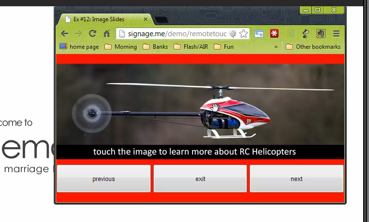Viewport: 369px width, 222px height.
Task: Click the browser forward arrow
Action: (78, 34)
